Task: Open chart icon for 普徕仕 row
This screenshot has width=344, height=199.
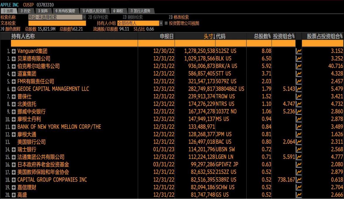Action: point(299,96)
